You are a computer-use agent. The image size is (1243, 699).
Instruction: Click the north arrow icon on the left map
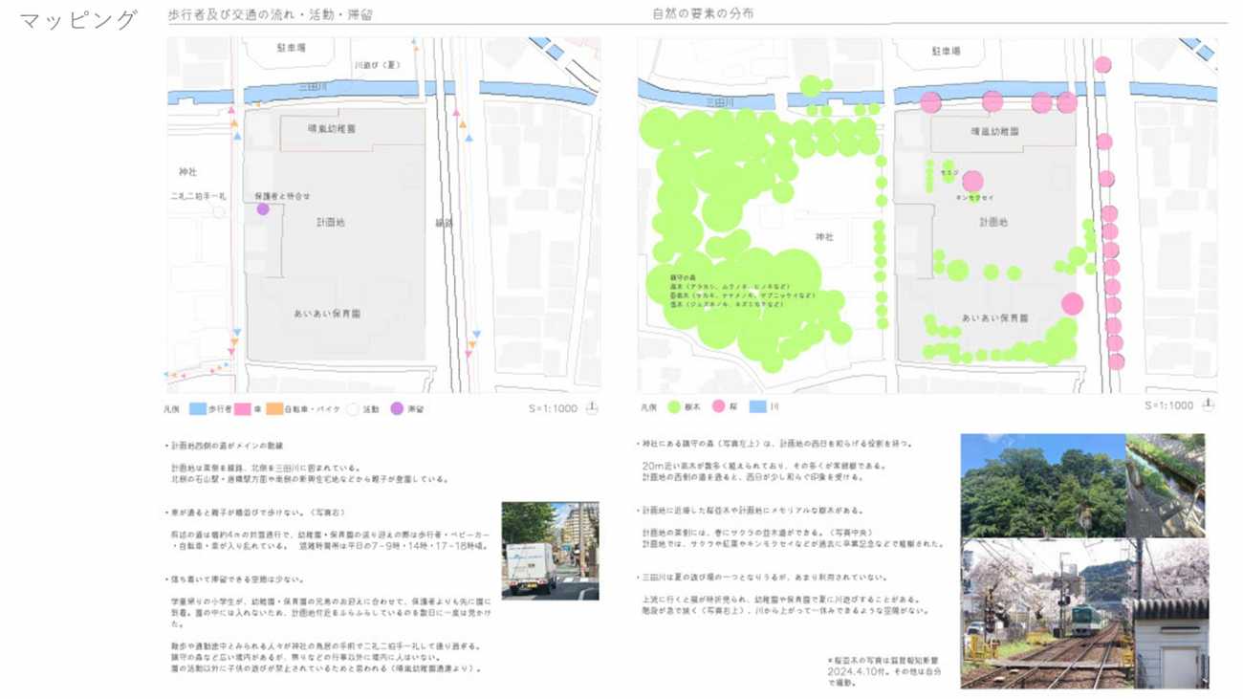coord(592,407)
